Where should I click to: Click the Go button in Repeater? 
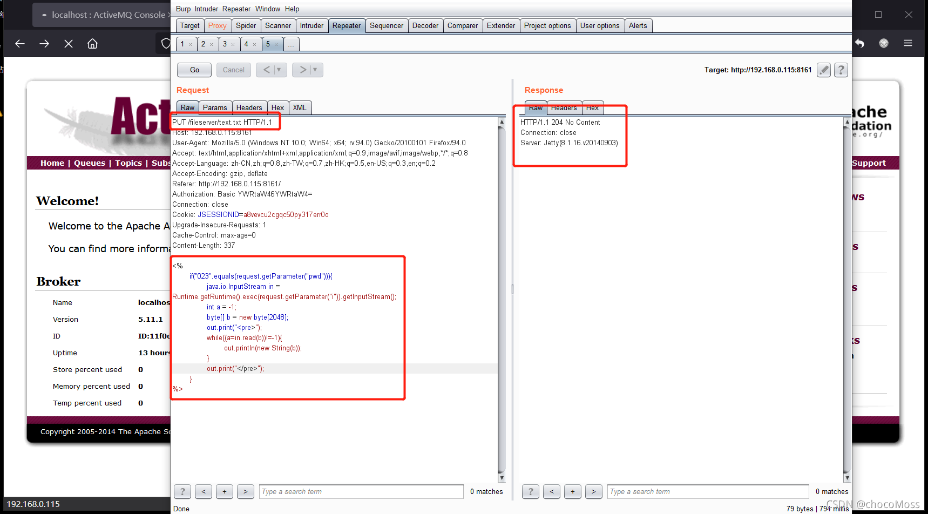194,70
